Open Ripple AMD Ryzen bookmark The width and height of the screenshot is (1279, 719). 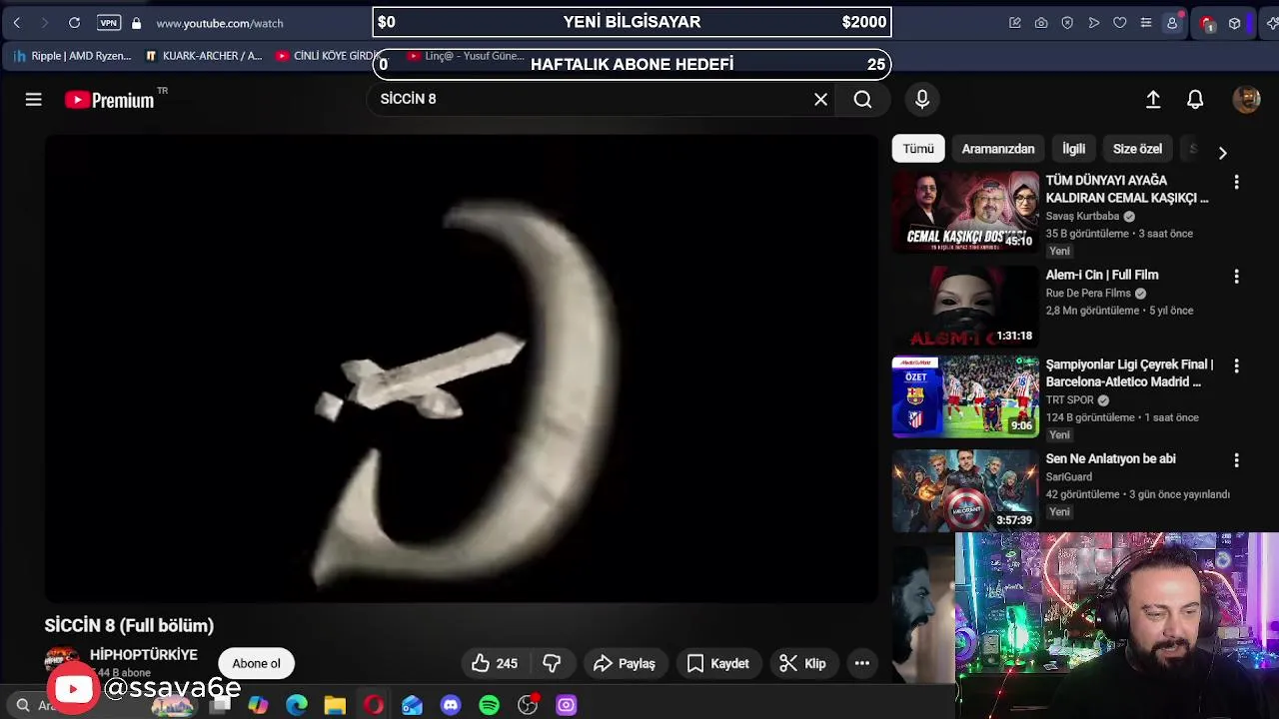[72, 56]
